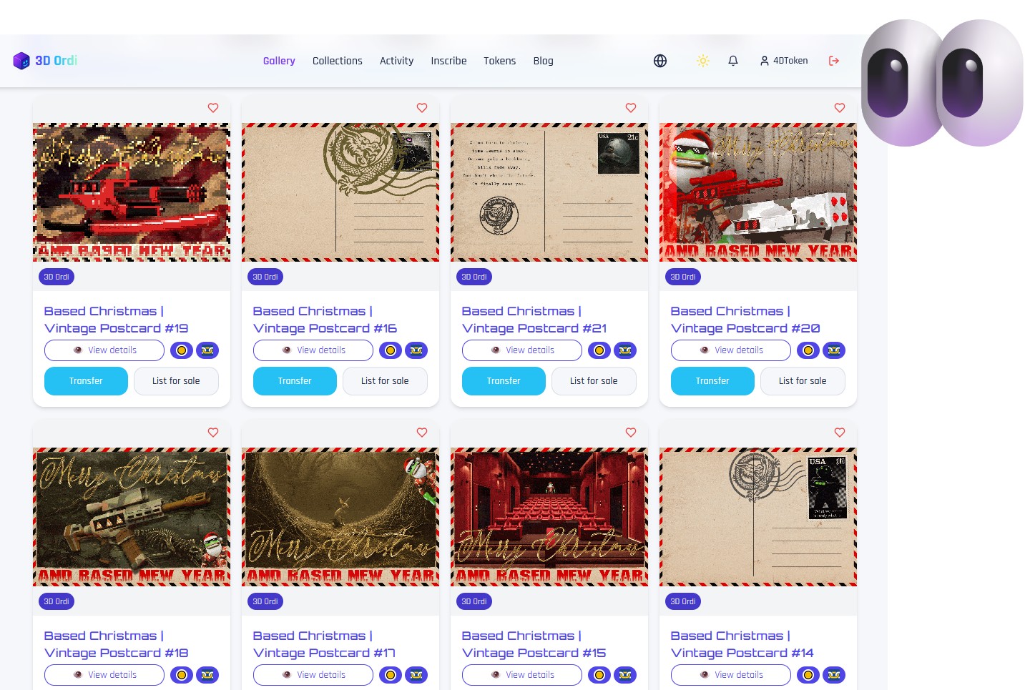List Vintage Postcard #21 for sale
The image size is (1025, 690).
(x=594, y=381)
